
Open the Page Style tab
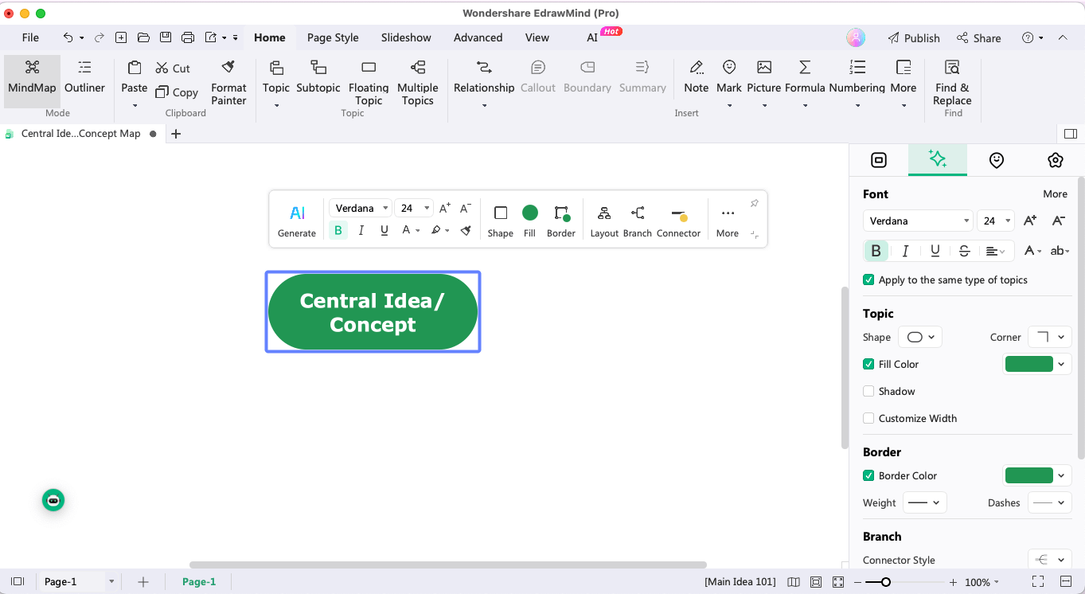point(333,37)
